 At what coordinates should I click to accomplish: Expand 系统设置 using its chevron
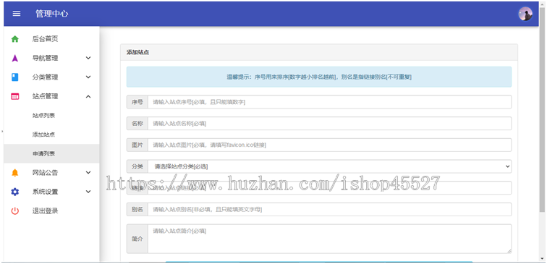88,192
